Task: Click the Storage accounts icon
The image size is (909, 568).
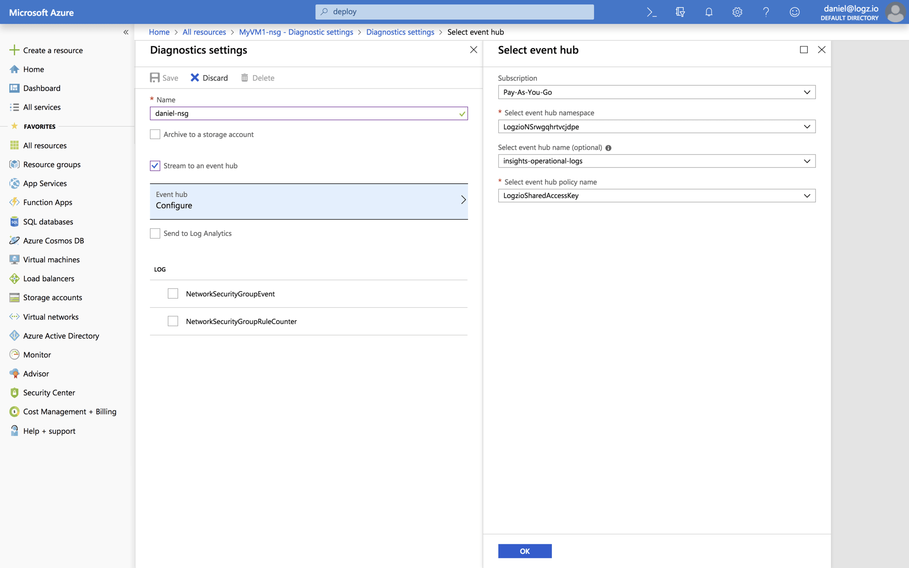Action: (15, 298)
